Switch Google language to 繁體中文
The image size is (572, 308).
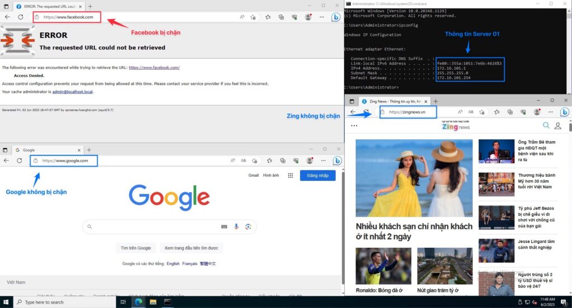tap(208, 263)
